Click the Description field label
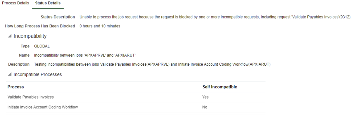The image size is (353, 117). click(x=19, y=64)
